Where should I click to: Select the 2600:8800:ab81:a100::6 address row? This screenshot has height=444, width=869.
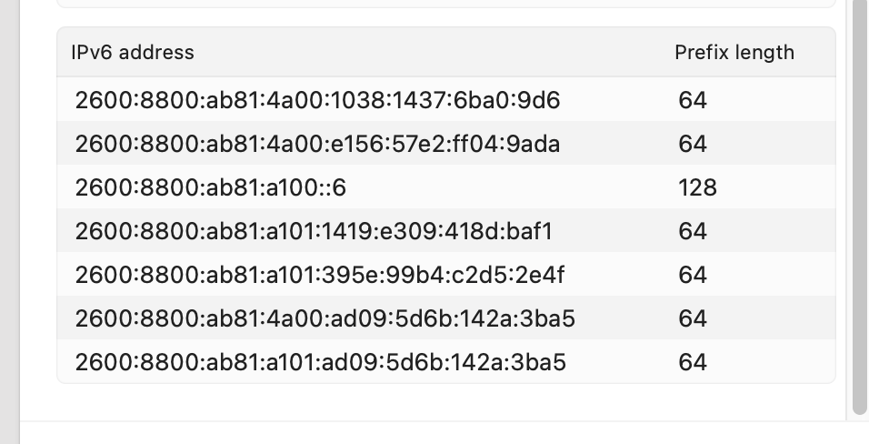(211, 187)
